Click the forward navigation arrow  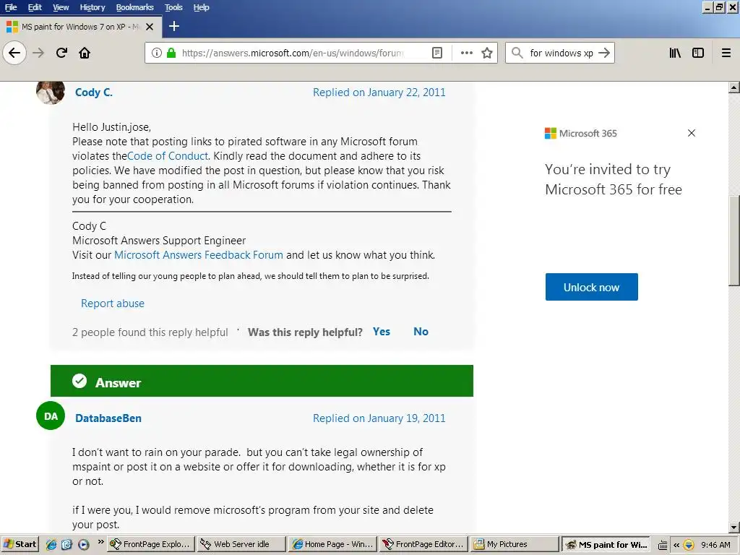pyautogui.click(x=38, y=53)
